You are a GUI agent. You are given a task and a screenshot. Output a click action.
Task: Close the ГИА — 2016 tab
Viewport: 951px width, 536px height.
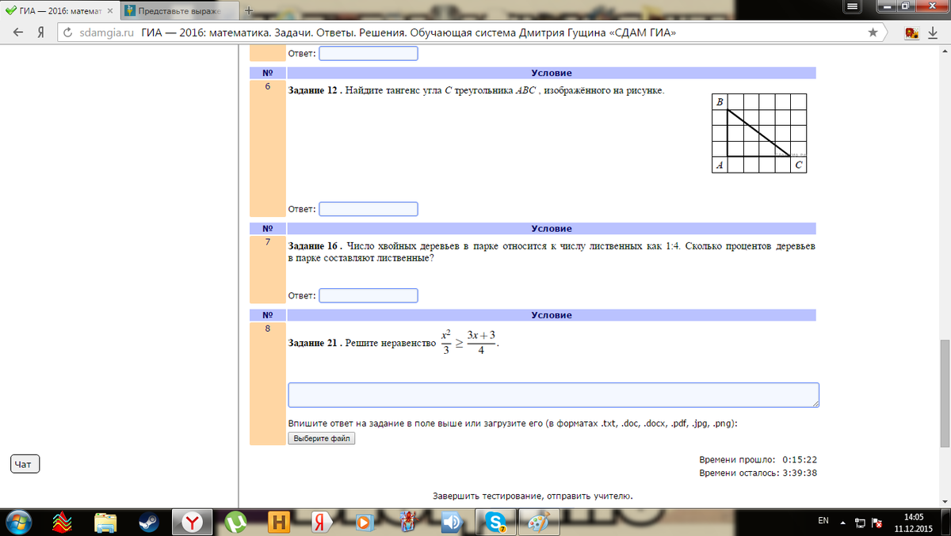coord(110,12)
